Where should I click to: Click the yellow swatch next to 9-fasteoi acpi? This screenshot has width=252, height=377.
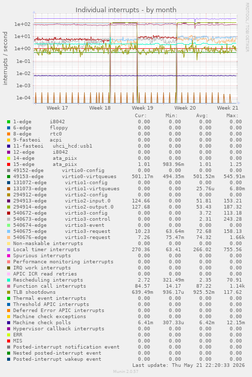[x=9, y=140]
